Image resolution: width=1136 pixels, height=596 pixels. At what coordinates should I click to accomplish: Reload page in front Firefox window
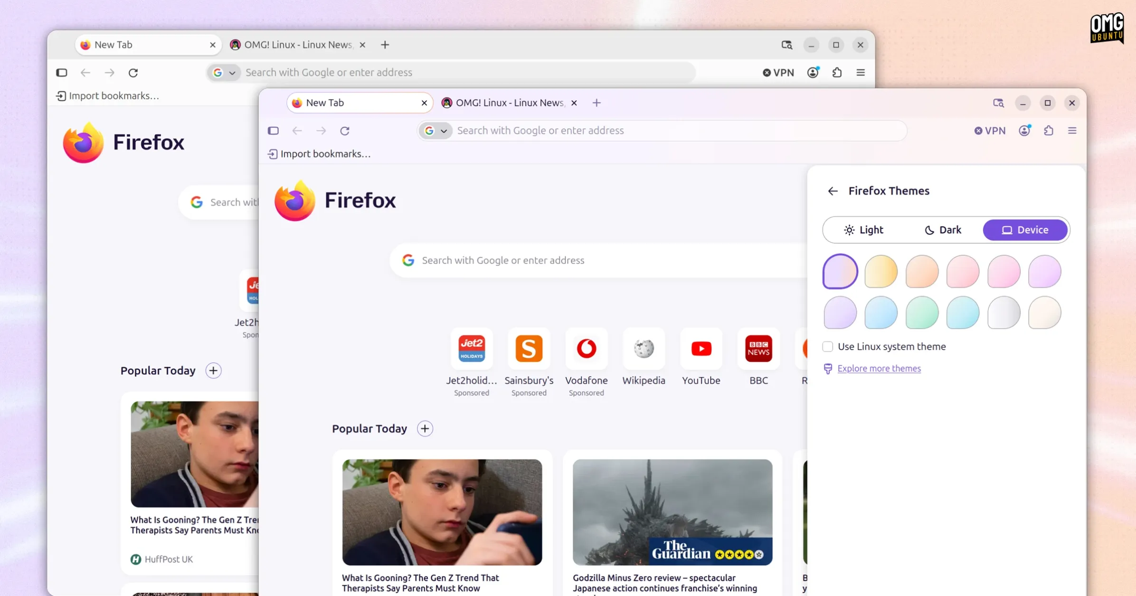[x=345, y=131]
